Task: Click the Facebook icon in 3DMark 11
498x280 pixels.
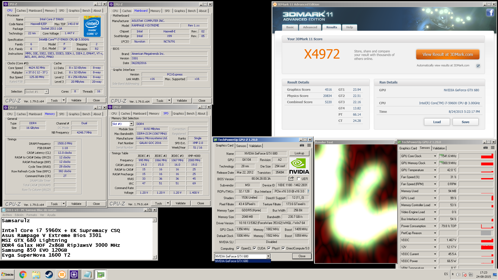Action: pyautogui.click(x=490, y=12)
